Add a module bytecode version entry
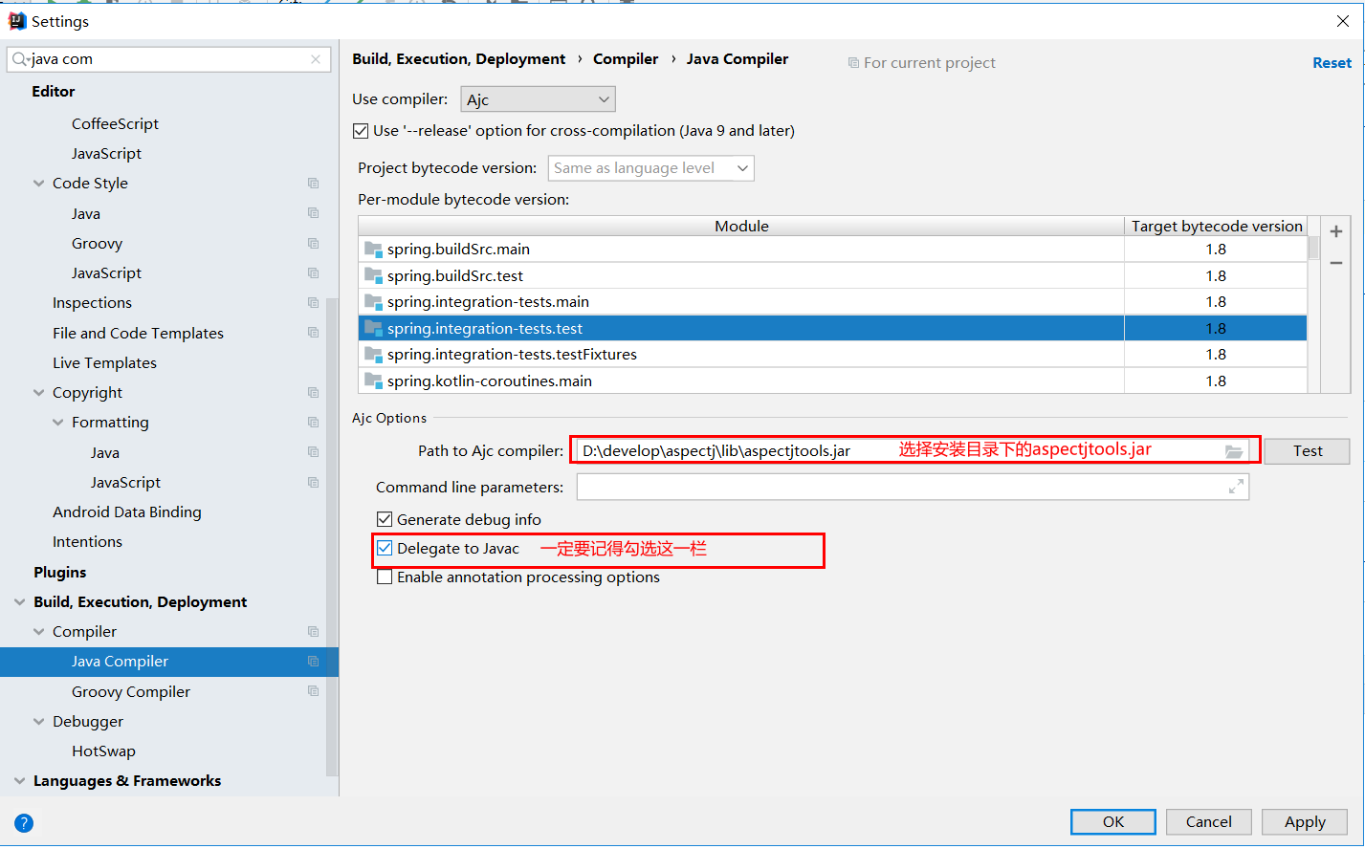This screenshot has width=1365, height=849. 1336,231
